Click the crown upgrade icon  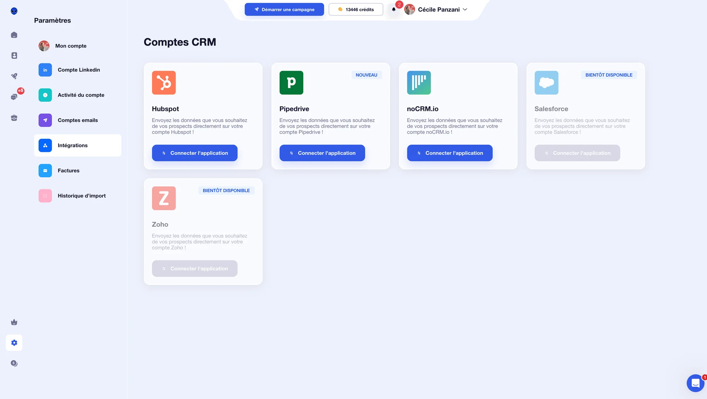click(14, 322)
